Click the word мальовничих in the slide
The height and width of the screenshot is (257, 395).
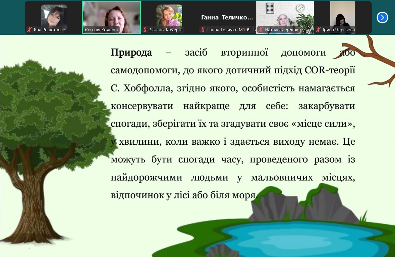282,177
